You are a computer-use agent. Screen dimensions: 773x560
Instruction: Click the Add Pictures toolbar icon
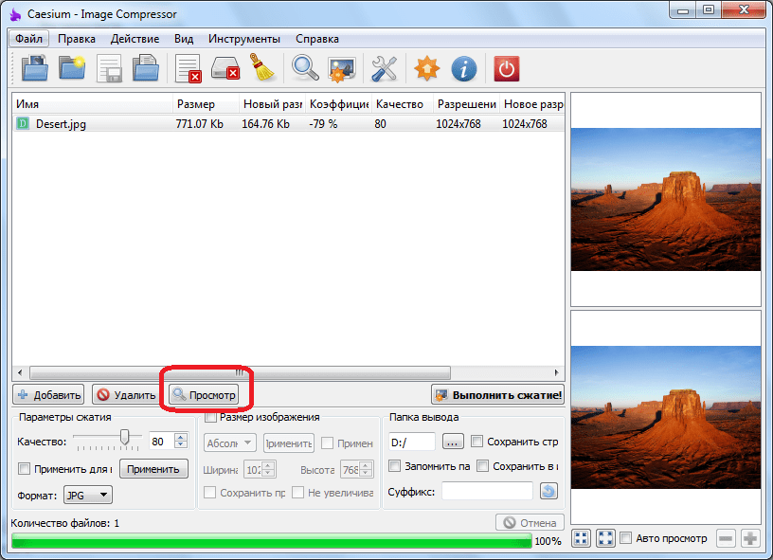pyautogui.click(x=34, y=68)
